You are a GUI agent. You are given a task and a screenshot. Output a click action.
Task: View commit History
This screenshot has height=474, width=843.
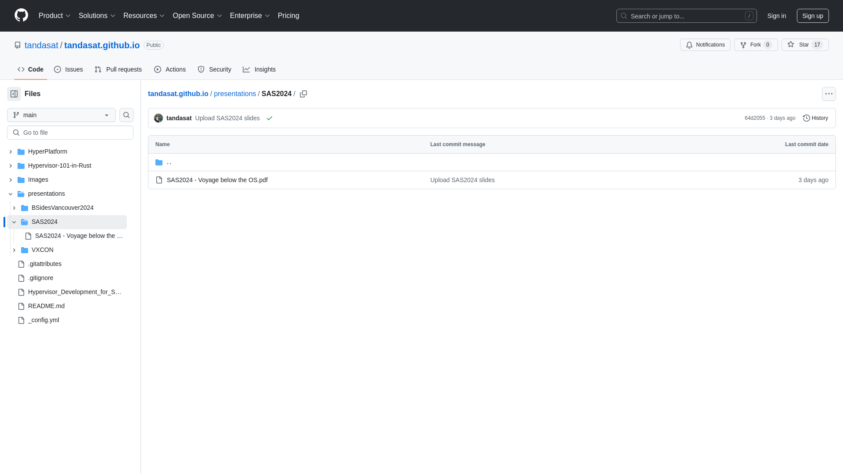[815, 118]
